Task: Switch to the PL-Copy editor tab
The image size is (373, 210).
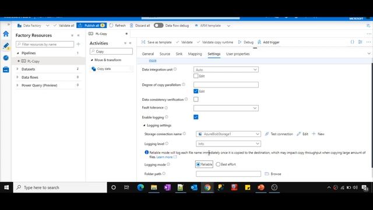Action: coord(101,34)
